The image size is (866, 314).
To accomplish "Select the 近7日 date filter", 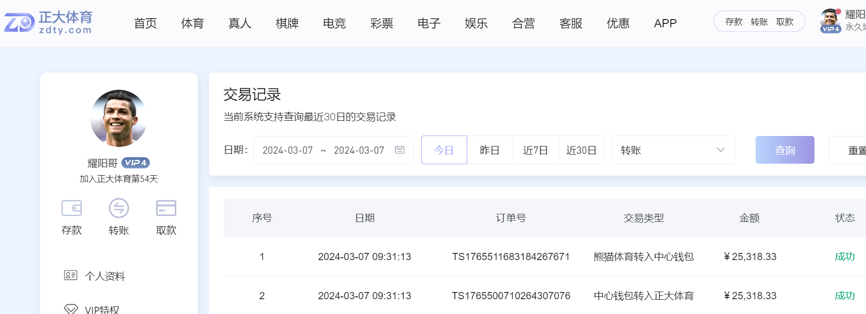I will coord(535,150).
